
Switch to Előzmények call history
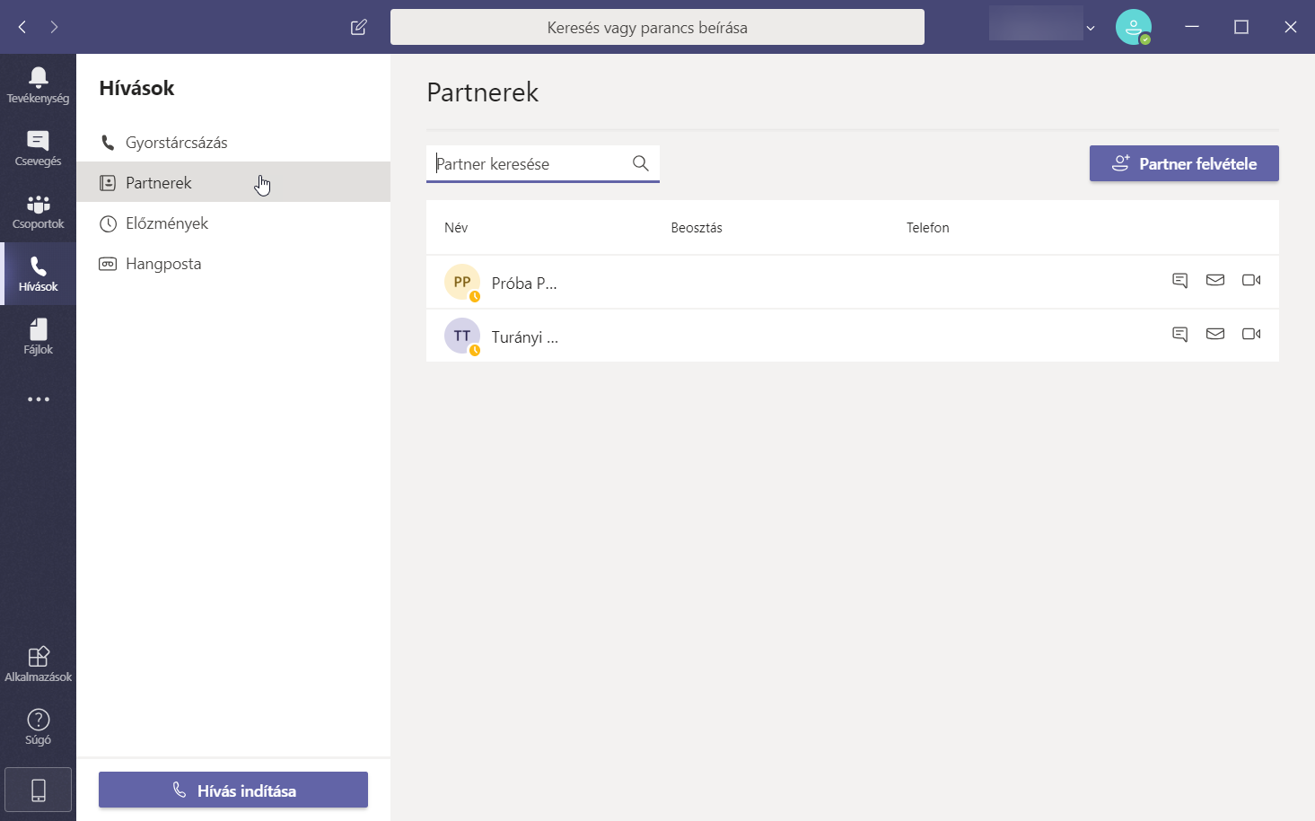pyautogui.click(x=166, y=223)
